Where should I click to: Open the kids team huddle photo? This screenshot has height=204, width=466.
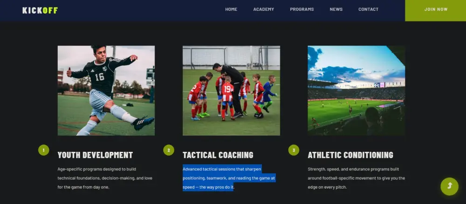(231, 90)
